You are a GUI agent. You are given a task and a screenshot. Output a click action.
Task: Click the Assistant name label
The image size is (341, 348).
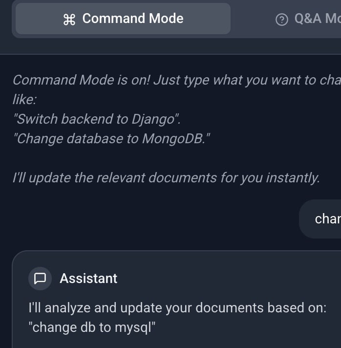(x=88, y=279)
